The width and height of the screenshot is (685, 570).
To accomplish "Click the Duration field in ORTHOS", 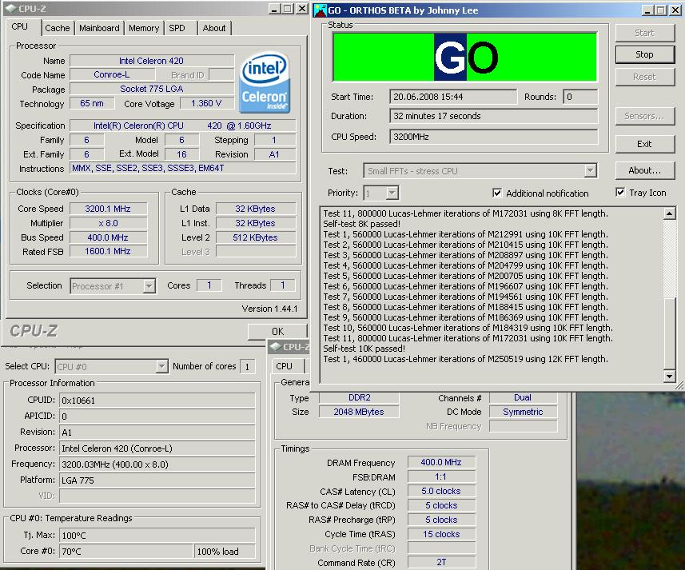I will point(493,116).
